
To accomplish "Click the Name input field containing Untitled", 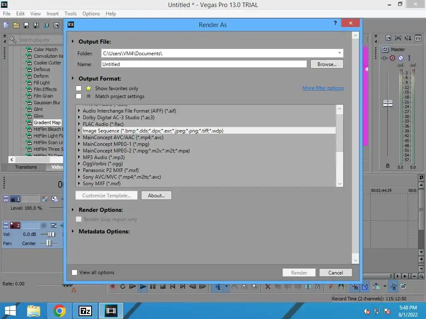I will [x=204, y=64].
